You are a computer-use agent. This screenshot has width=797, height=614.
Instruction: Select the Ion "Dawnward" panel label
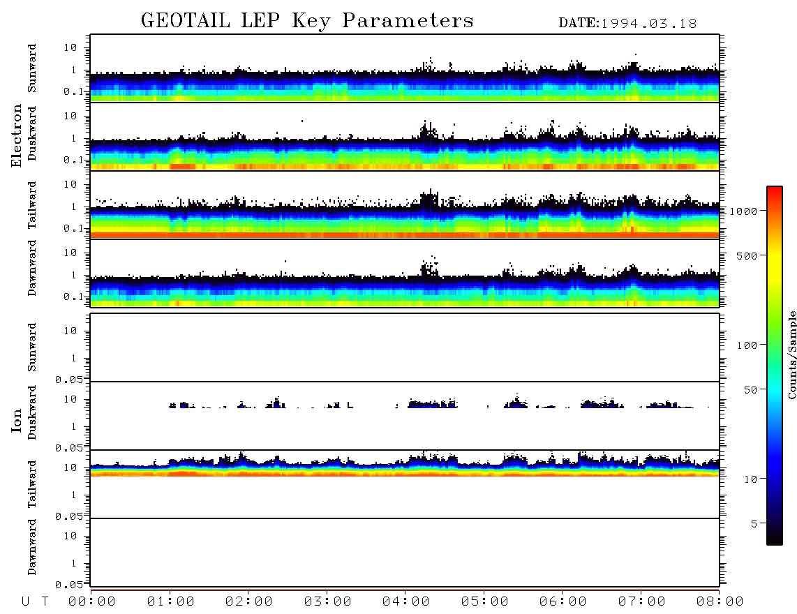coord(31,547)
